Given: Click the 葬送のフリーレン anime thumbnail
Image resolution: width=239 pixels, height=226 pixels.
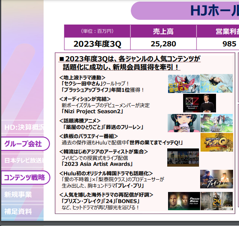Looking at the screenshot, I should [216, 123].
